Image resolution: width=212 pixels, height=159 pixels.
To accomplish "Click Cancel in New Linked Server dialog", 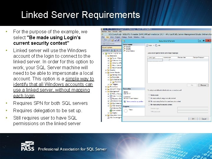I will (x=204, y=119).
